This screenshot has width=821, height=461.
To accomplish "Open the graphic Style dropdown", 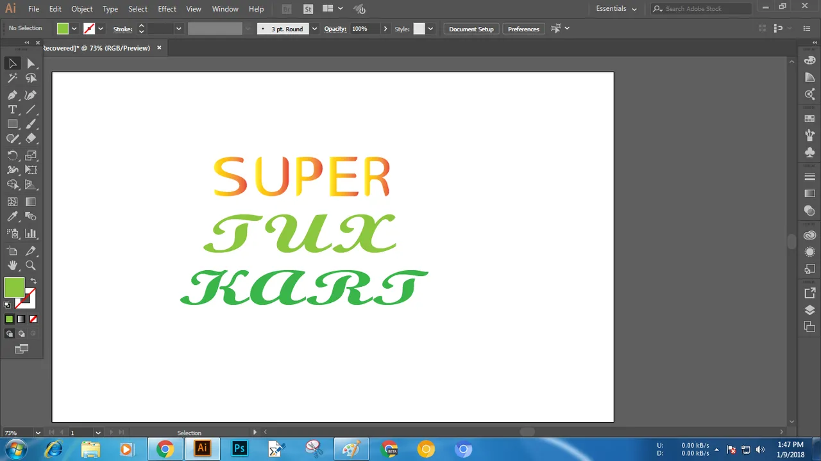I will pos(430,29).
